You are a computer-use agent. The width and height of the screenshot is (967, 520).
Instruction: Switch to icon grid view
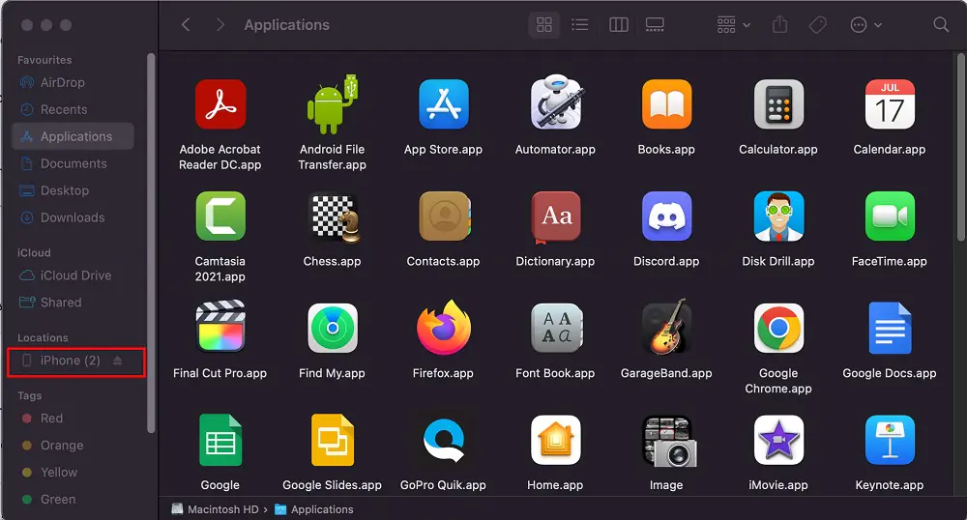[x=543, y=24]
